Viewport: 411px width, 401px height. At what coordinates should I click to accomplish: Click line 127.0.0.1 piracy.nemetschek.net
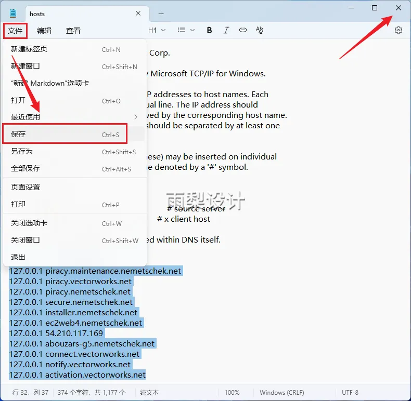(70, 291)
